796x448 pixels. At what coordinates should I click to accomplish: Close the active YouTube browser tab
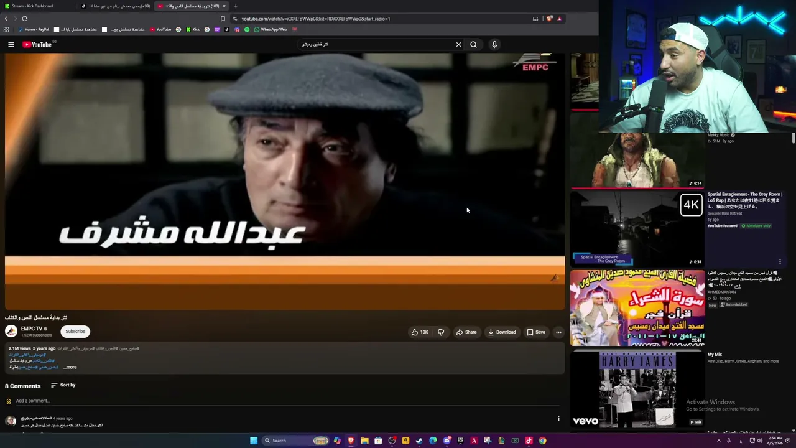[224, 6]
